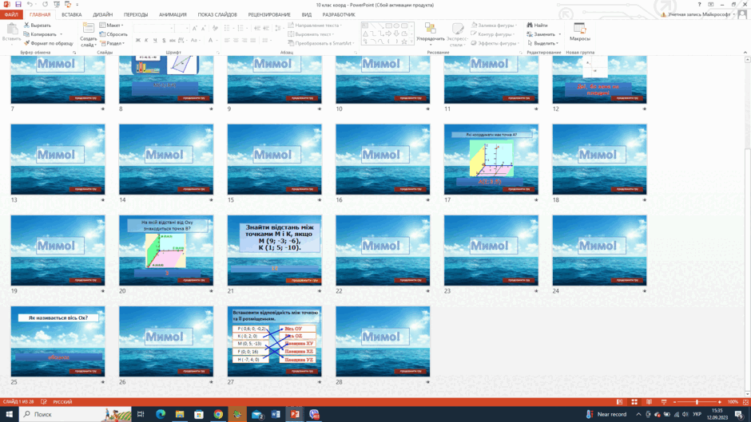The height and width of the screenshot is (422, 751).
Task: Start slideshow from beginning via quick access icon
Action: coord(57,4)
